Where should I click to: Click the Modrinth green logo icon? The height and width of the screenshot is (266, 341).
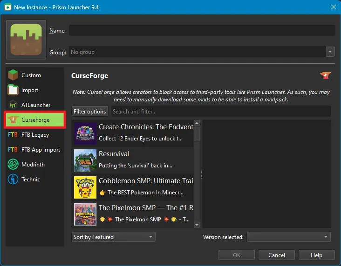[13, 164]
